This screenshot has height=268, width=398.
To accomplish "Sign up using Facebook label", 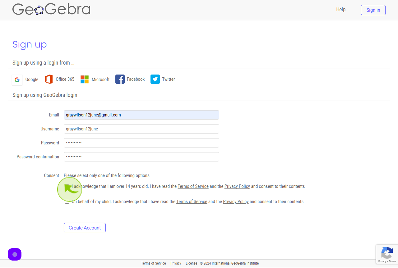I will [136, 79].
